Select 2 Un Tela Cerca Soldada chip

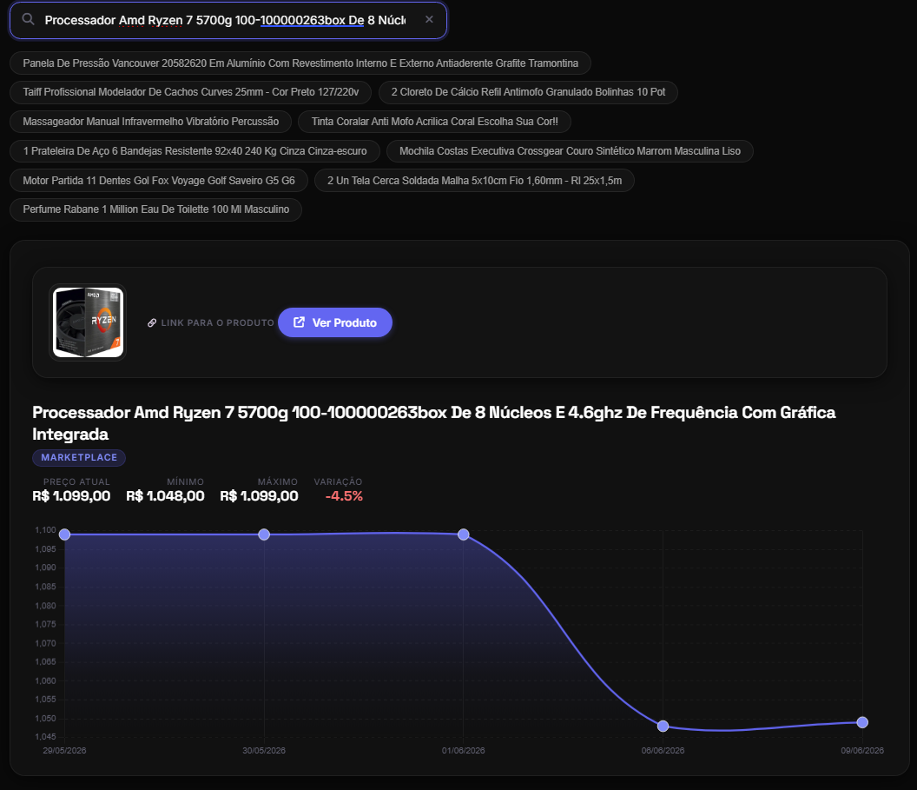pyautogui.click(x=474, y=180)
